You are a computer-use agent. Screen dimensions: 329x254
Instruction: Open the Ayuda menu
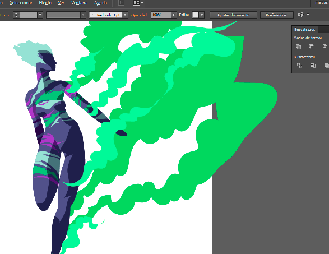click(100, 3)
